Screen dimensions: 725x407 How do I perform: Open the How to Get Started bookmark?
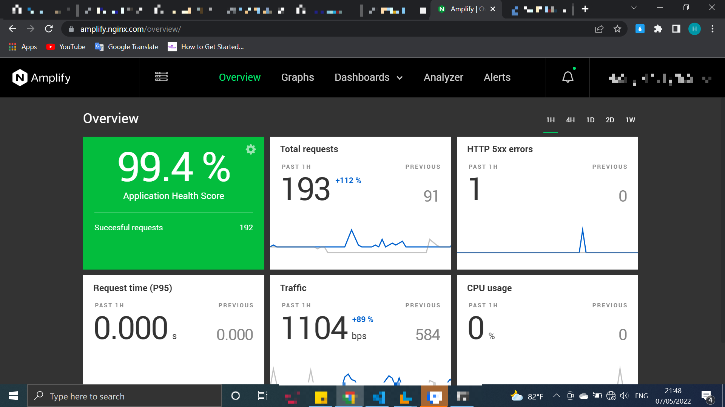point(206,47)
